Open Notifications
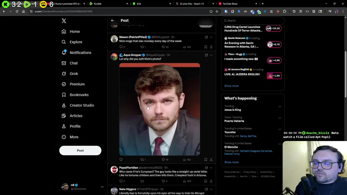This screenshot has height=195, width=347. pyautogui.click(x=76, y=53)
